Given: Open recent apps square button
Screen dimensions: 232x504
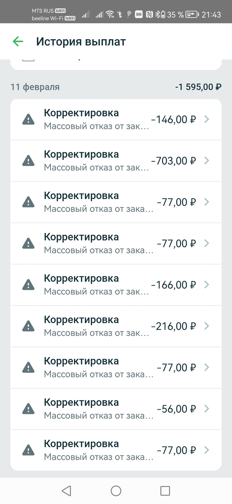Looking at the screenshot, I should click(165, 491).
